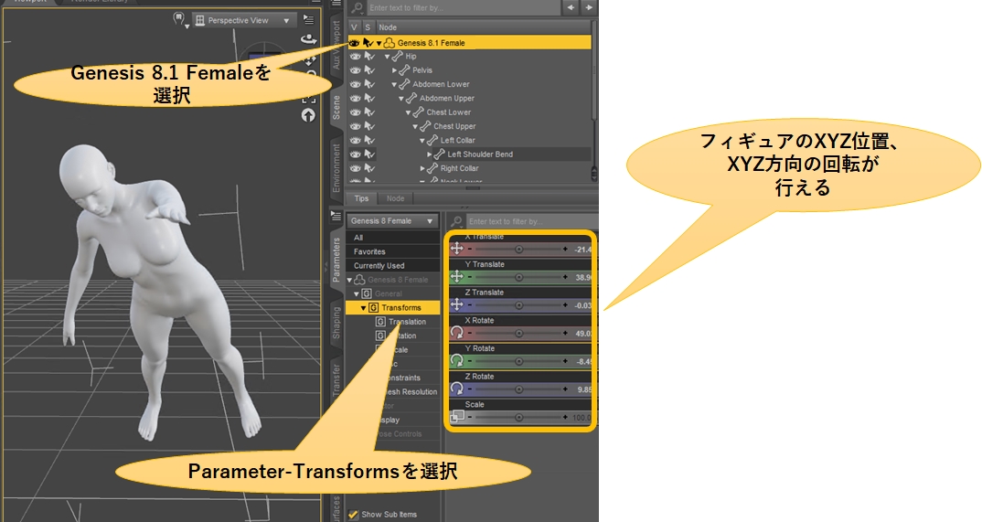Click the previous arrow beside scene filter
Screen dimensions: 982x522
point(571,8)
